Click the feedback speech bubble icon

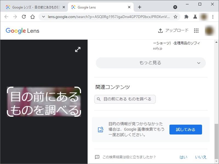point(97,157)
